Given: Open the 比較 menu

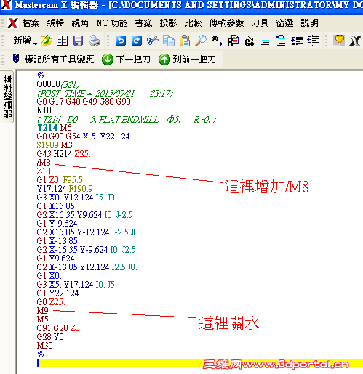Looking at the screenshot, I should tap(193, 23).
